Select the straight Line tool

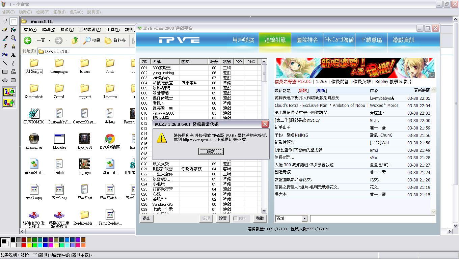click(x=5, y=63)
